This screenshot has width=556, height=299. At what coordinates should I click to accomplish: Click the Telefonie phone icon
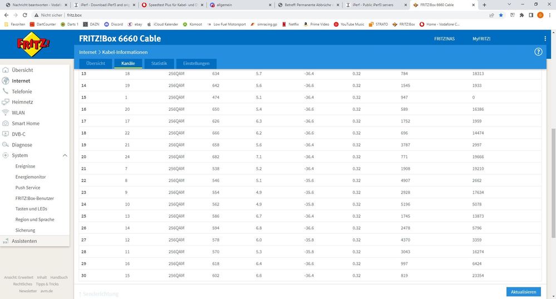[6, 91]
